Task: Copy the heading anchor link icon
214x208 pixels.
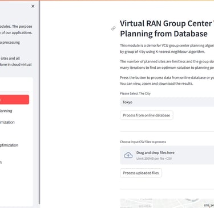Action: click(x=114, y=28)
